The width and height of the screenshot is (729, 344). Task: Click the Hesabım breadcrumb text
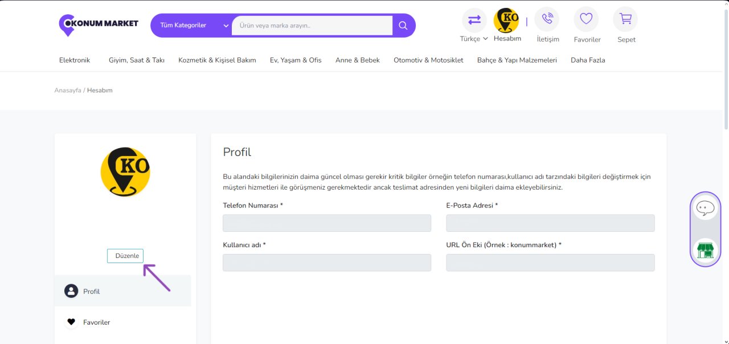(100, 91)
